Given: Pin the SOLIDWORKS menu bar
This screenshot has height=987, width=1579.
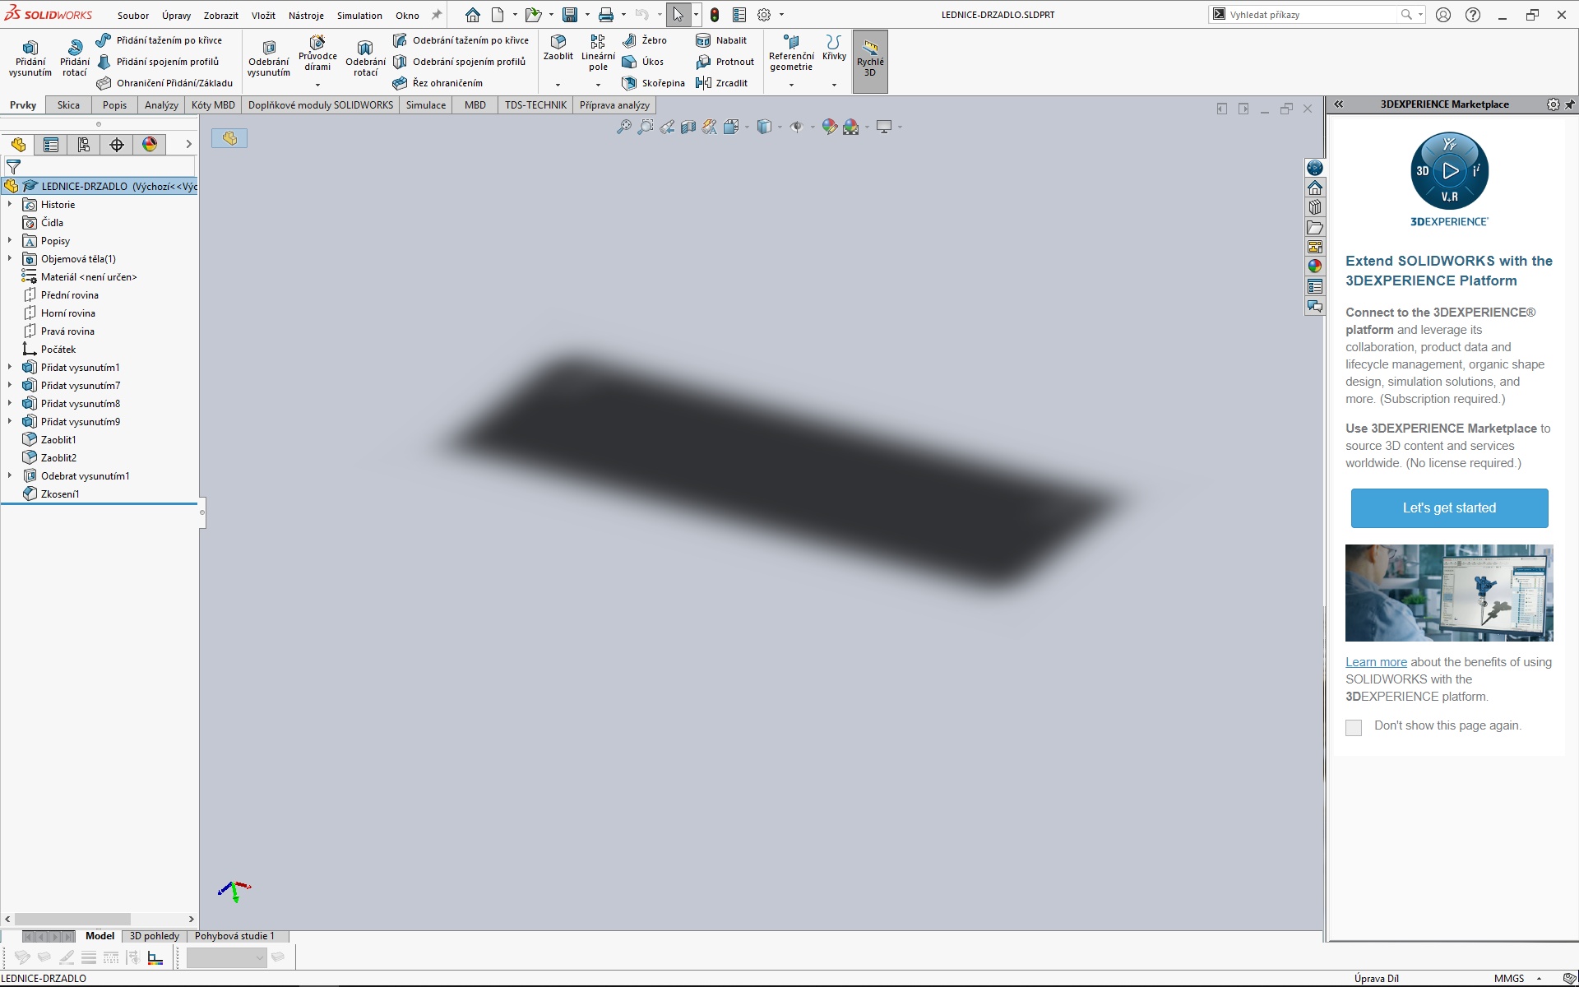Looking at the screenshot, I should pos(437,15).
